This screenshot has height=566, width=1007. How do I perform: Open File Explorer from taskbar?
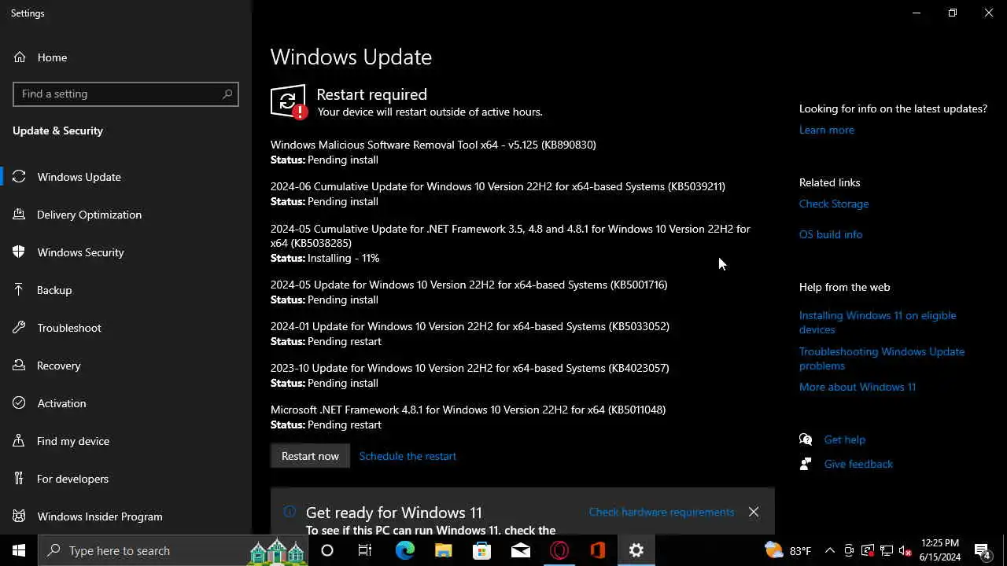(443, 550)
